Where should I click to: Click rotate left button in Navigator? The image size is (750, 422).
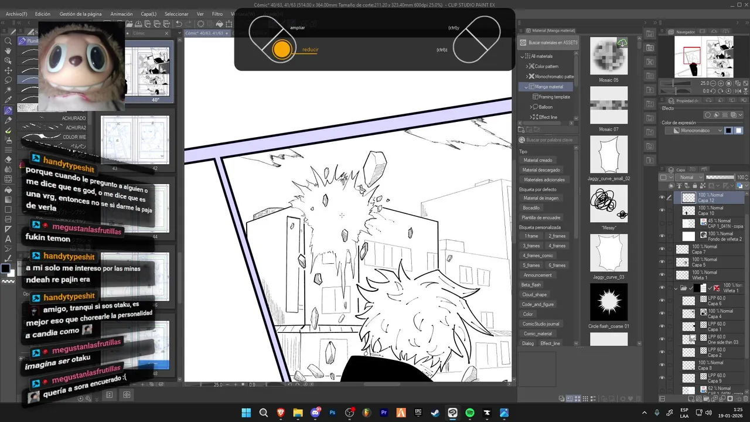(x=714, y=91)
